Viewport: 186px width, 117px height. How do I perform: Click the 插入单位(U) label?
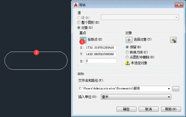88,97
